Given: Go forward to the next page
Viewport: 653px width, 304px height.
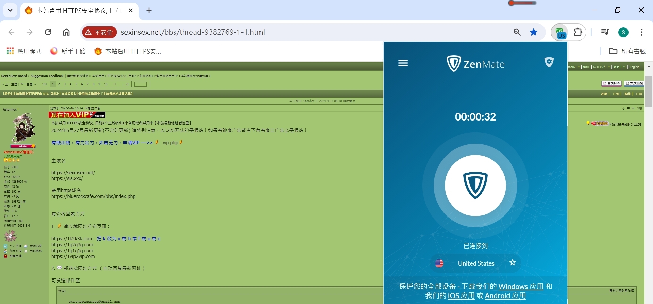Looking at the screenshot, I should tap(30, 32).
